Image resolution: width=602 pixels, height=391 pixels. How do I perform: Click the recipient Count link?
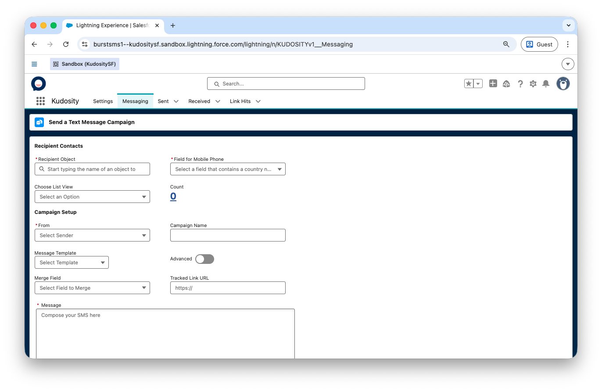click(x=173, y=196)
